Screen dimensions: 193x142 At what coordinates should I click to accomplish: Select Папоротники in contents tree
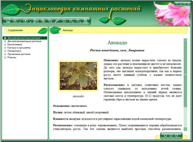(14, 51)
